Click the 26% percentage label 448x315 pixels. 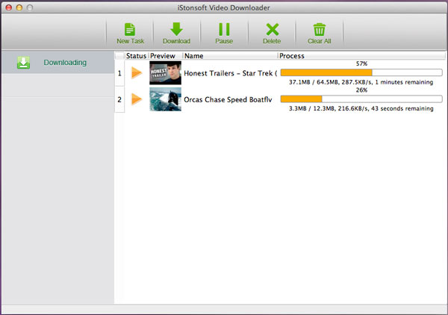click(361, 90)
